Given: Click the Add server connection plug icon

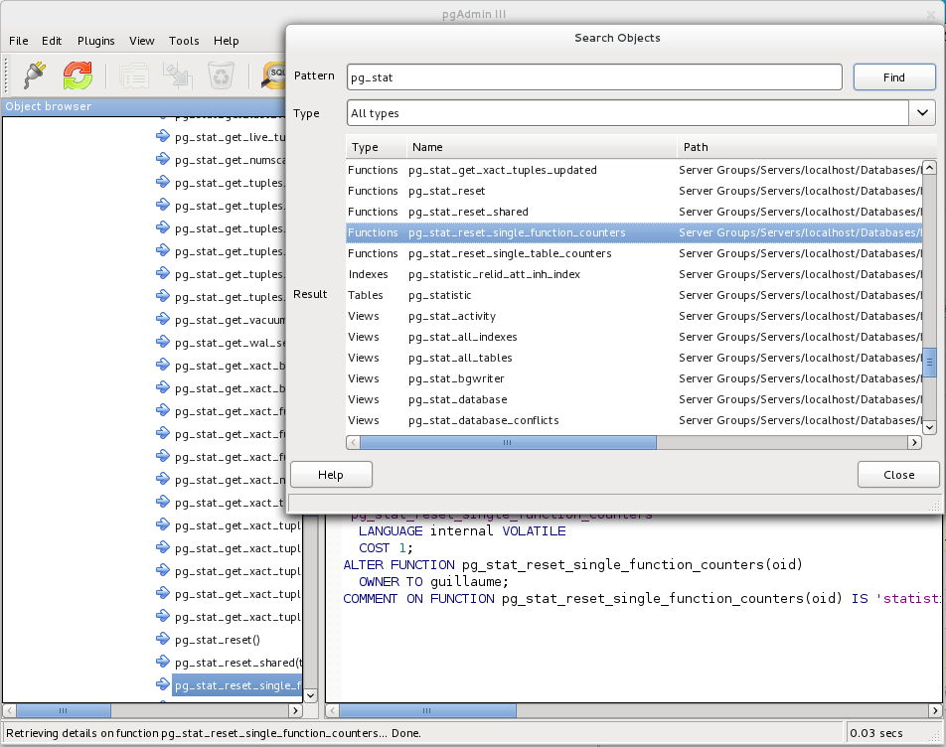Looking at the screenshot, I should 35,75.
